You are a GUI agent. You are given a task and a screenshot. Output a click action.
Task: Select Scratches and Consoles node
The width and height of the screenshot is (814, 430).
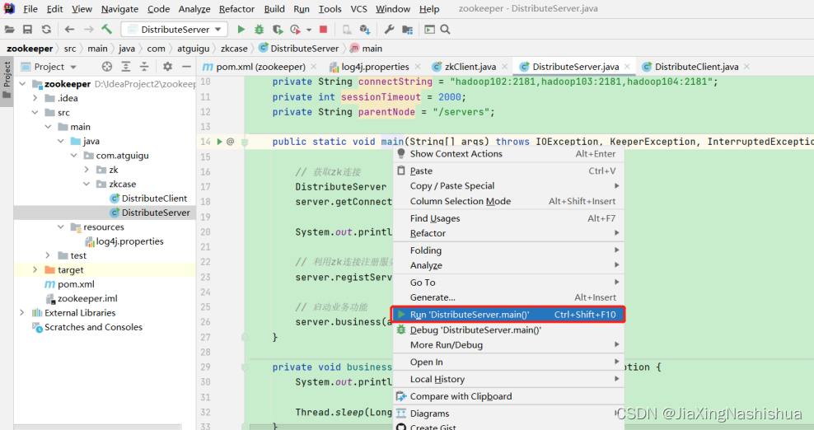(x=93, y=327)
